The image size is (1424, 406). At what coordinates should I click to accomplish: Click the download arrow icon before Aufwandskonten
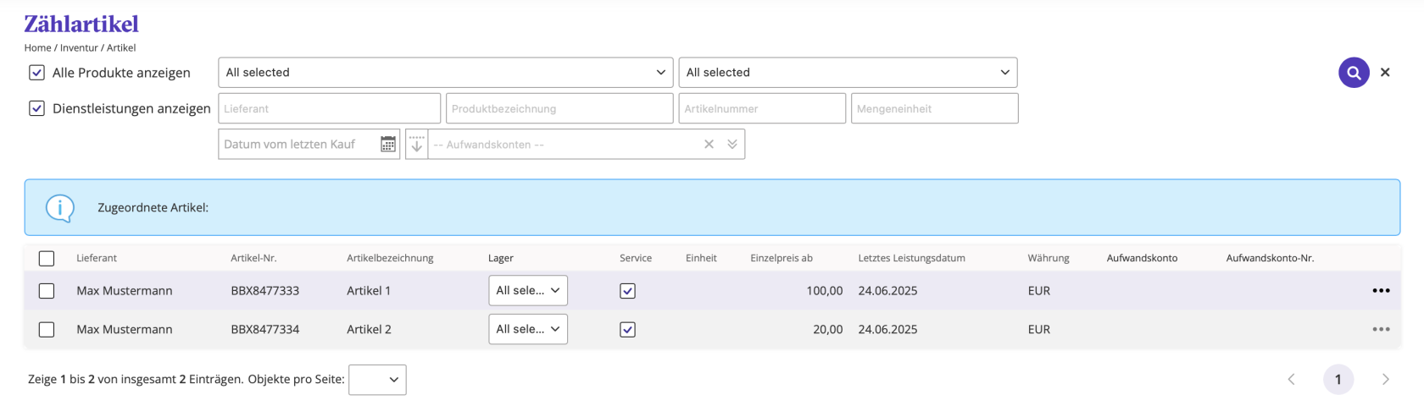[x=416, y=145]
